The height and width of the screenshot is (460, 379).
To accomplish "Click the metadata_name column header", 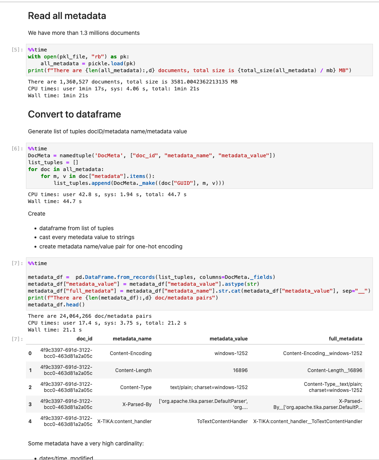I will click(132, 338).
